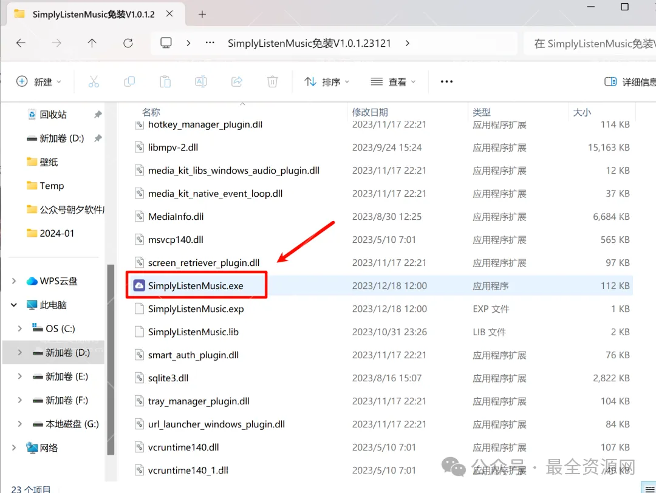This screenshot has width=656, height=493.
Task: Expand the WPS云盘 tree node
Action: pyautogui.click(x=14, y=281)
